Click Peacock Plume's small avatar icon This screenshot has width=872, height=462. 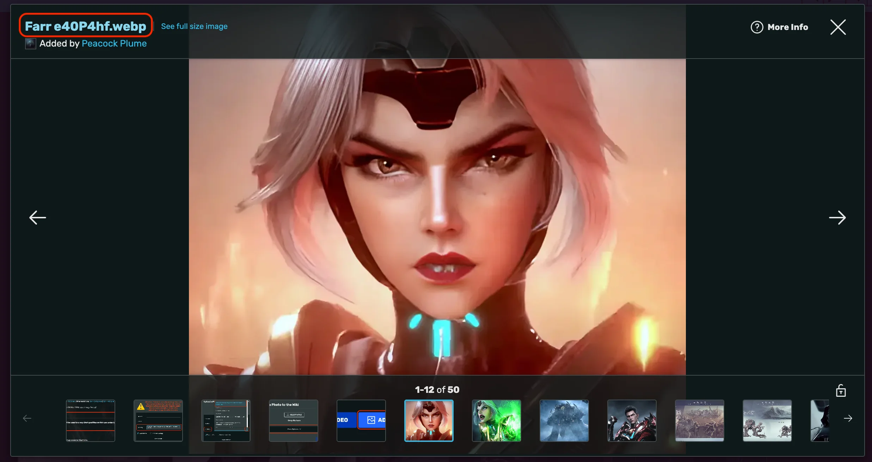tap(31, 44)
